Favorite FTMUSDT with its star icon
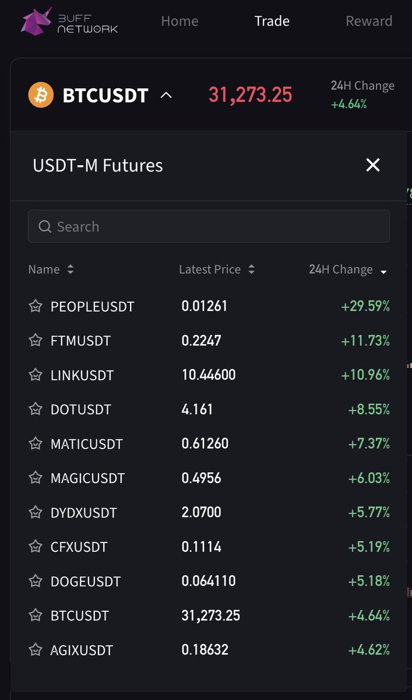This screenshot has height=700, width=412. 36,340
